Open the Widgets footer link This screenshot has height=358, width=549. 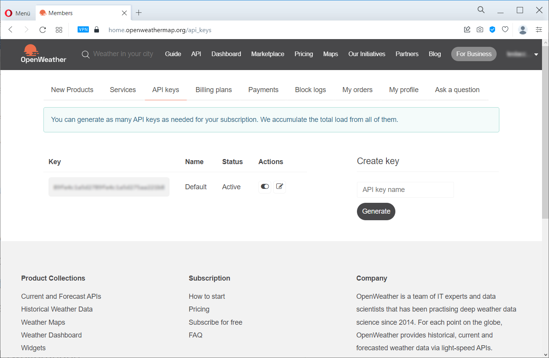pyautogui.click(x=33, y=348)
